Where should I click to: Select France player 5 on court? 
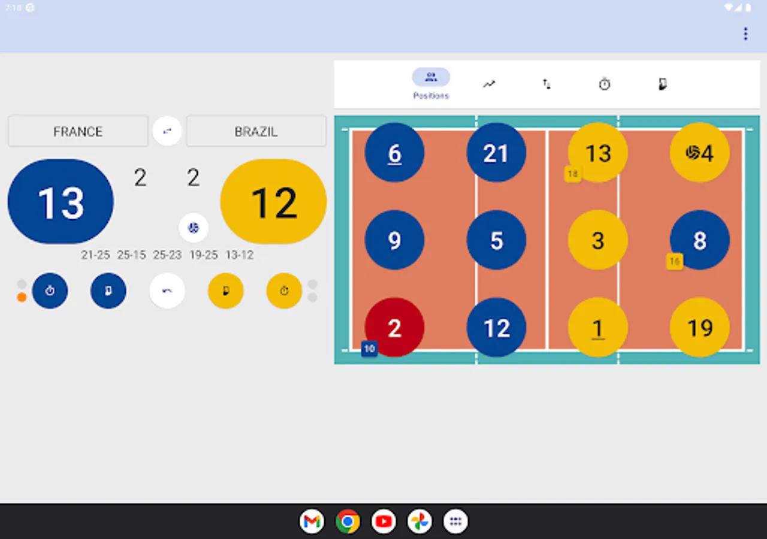click(496, 240)
